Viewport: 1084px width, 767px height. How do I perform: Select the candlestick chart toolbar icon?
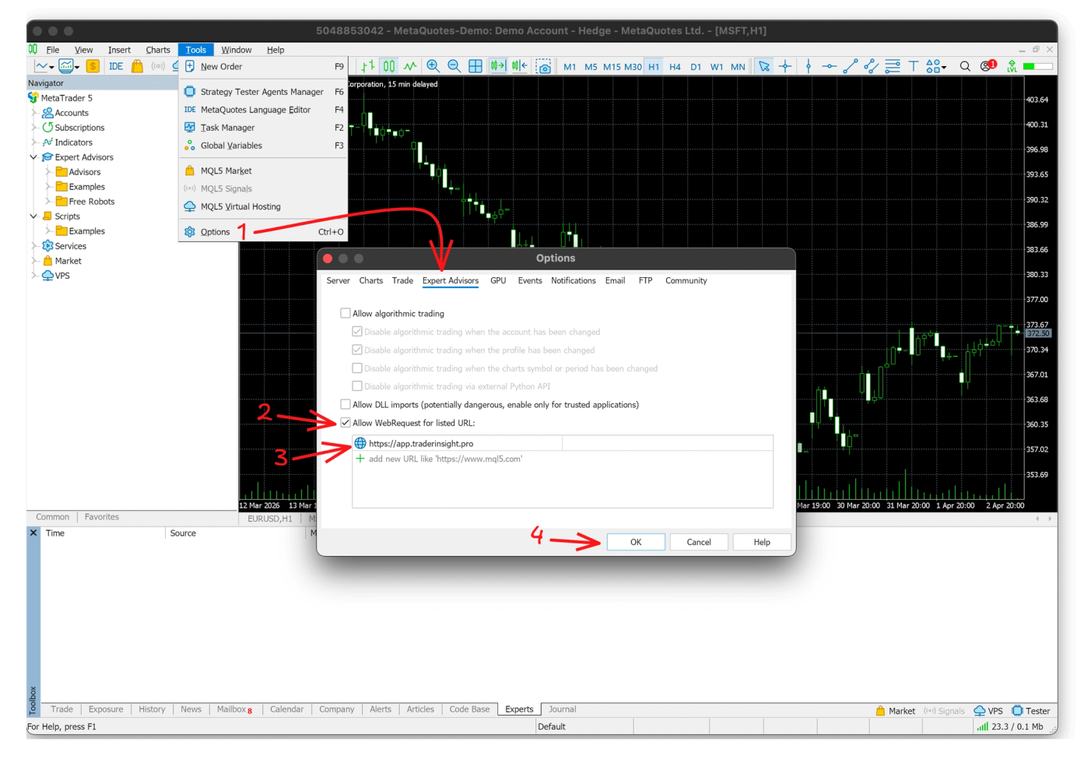tap(389, 66)
